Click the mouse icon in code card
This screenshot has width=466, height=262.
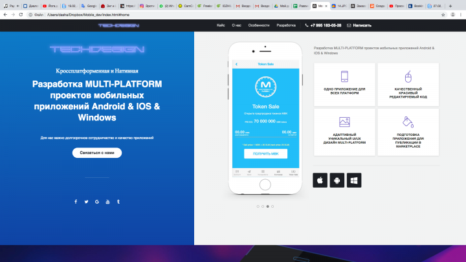[x=408, y=76]
